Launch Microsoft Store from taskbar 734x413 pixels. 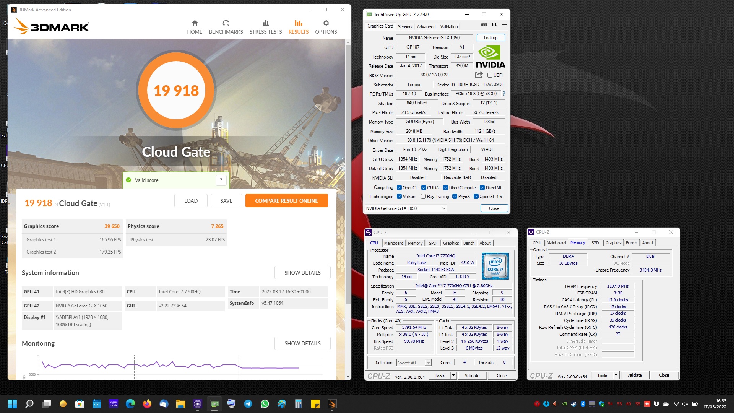pos(80,404)
